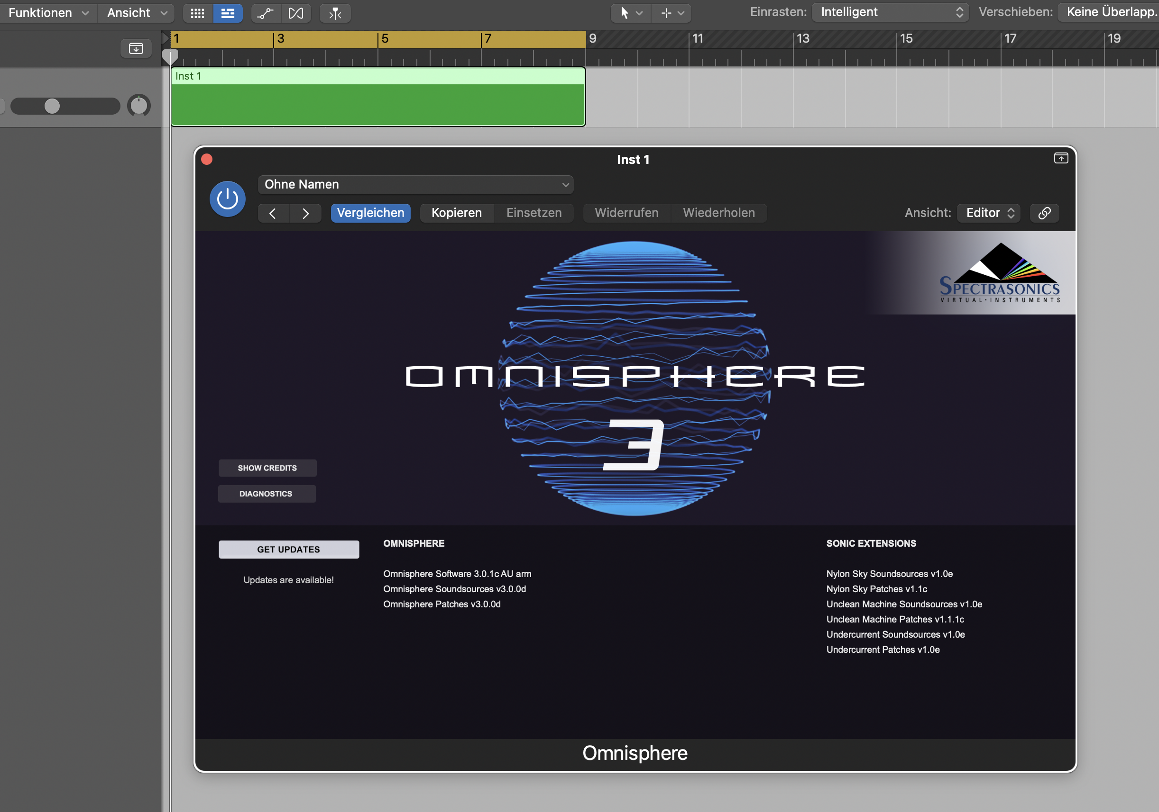Click 'Updates are available!' text
1159x812 pixels.
[x=289, y=580]
